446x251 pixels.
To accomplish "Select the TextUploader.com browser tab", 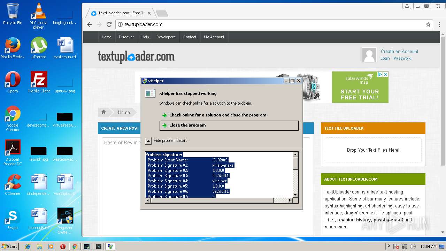I will point(120,13).
